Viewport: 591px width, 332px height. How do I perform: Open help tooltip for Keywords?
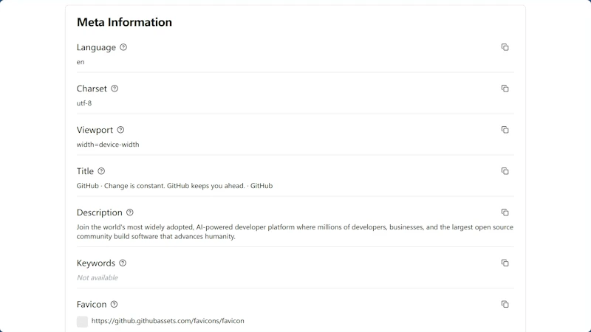coord(123,263)
